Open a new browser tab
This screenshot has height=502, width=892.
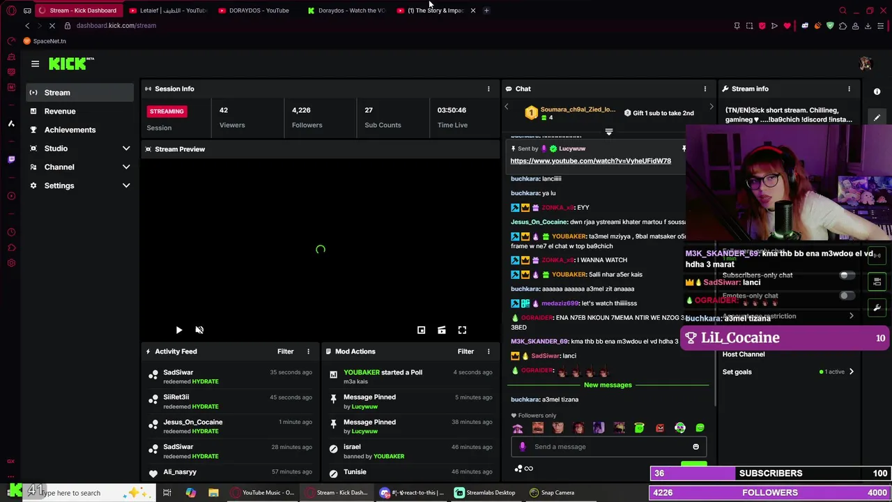(x=486, y=10)
